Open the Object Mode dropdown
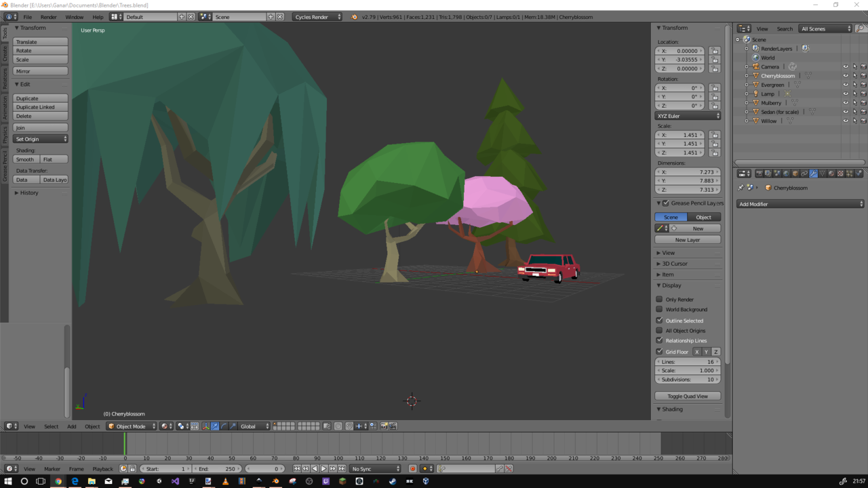 (131, 426)
